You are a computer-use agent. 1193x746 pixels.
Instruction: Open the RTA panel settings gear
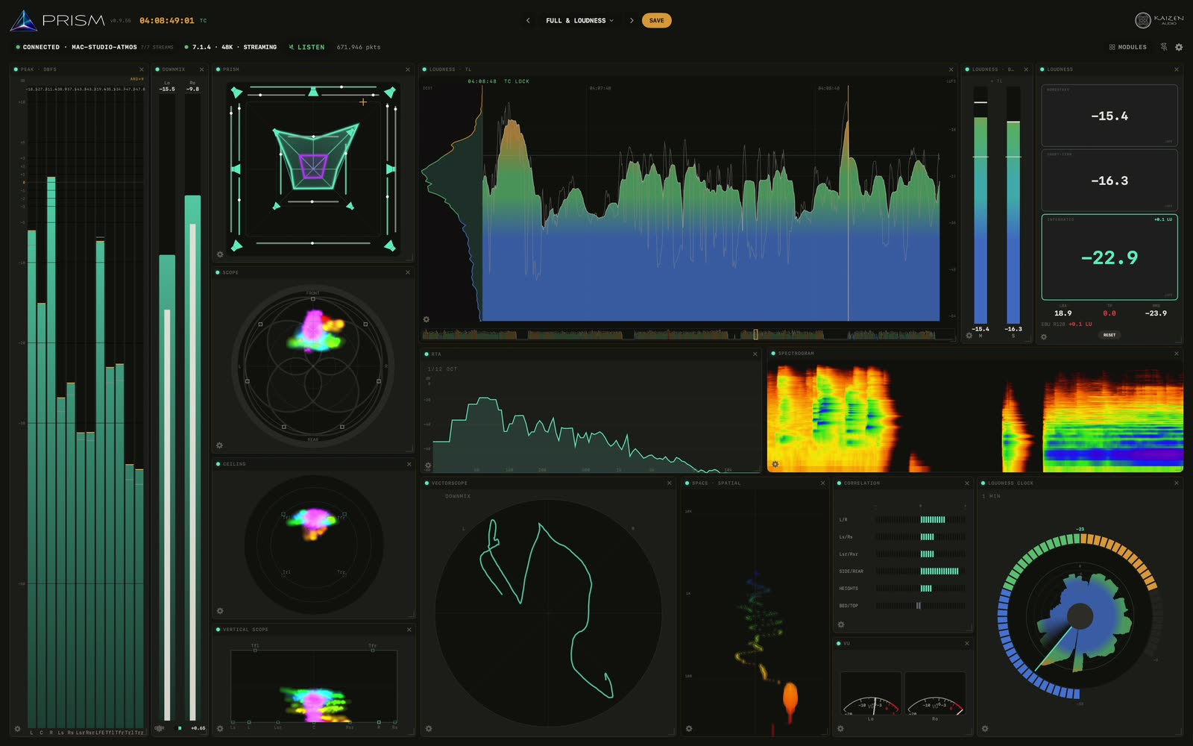428,466
